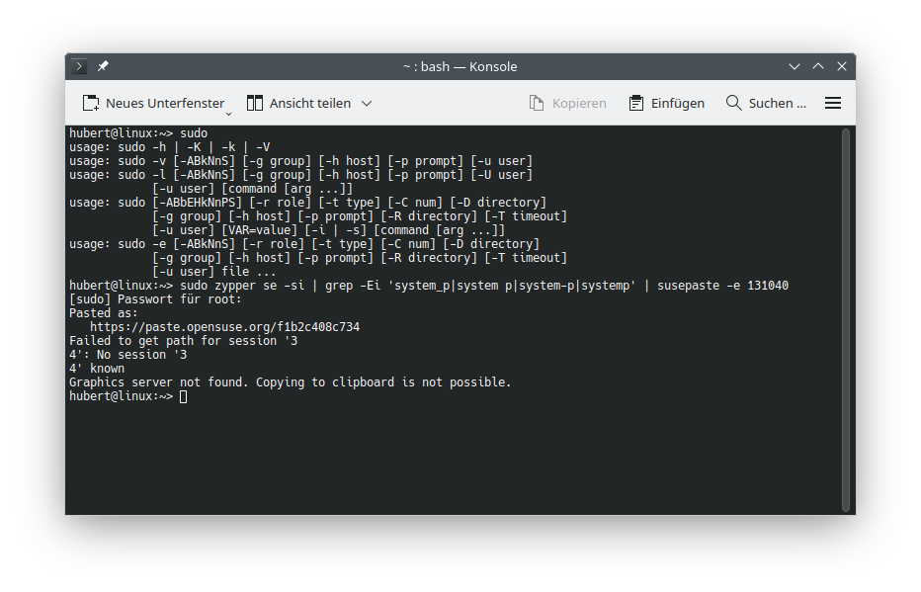The image size is (921, 592).
Task: Maximize the Konsole window
Action: [x=818, y=66]
